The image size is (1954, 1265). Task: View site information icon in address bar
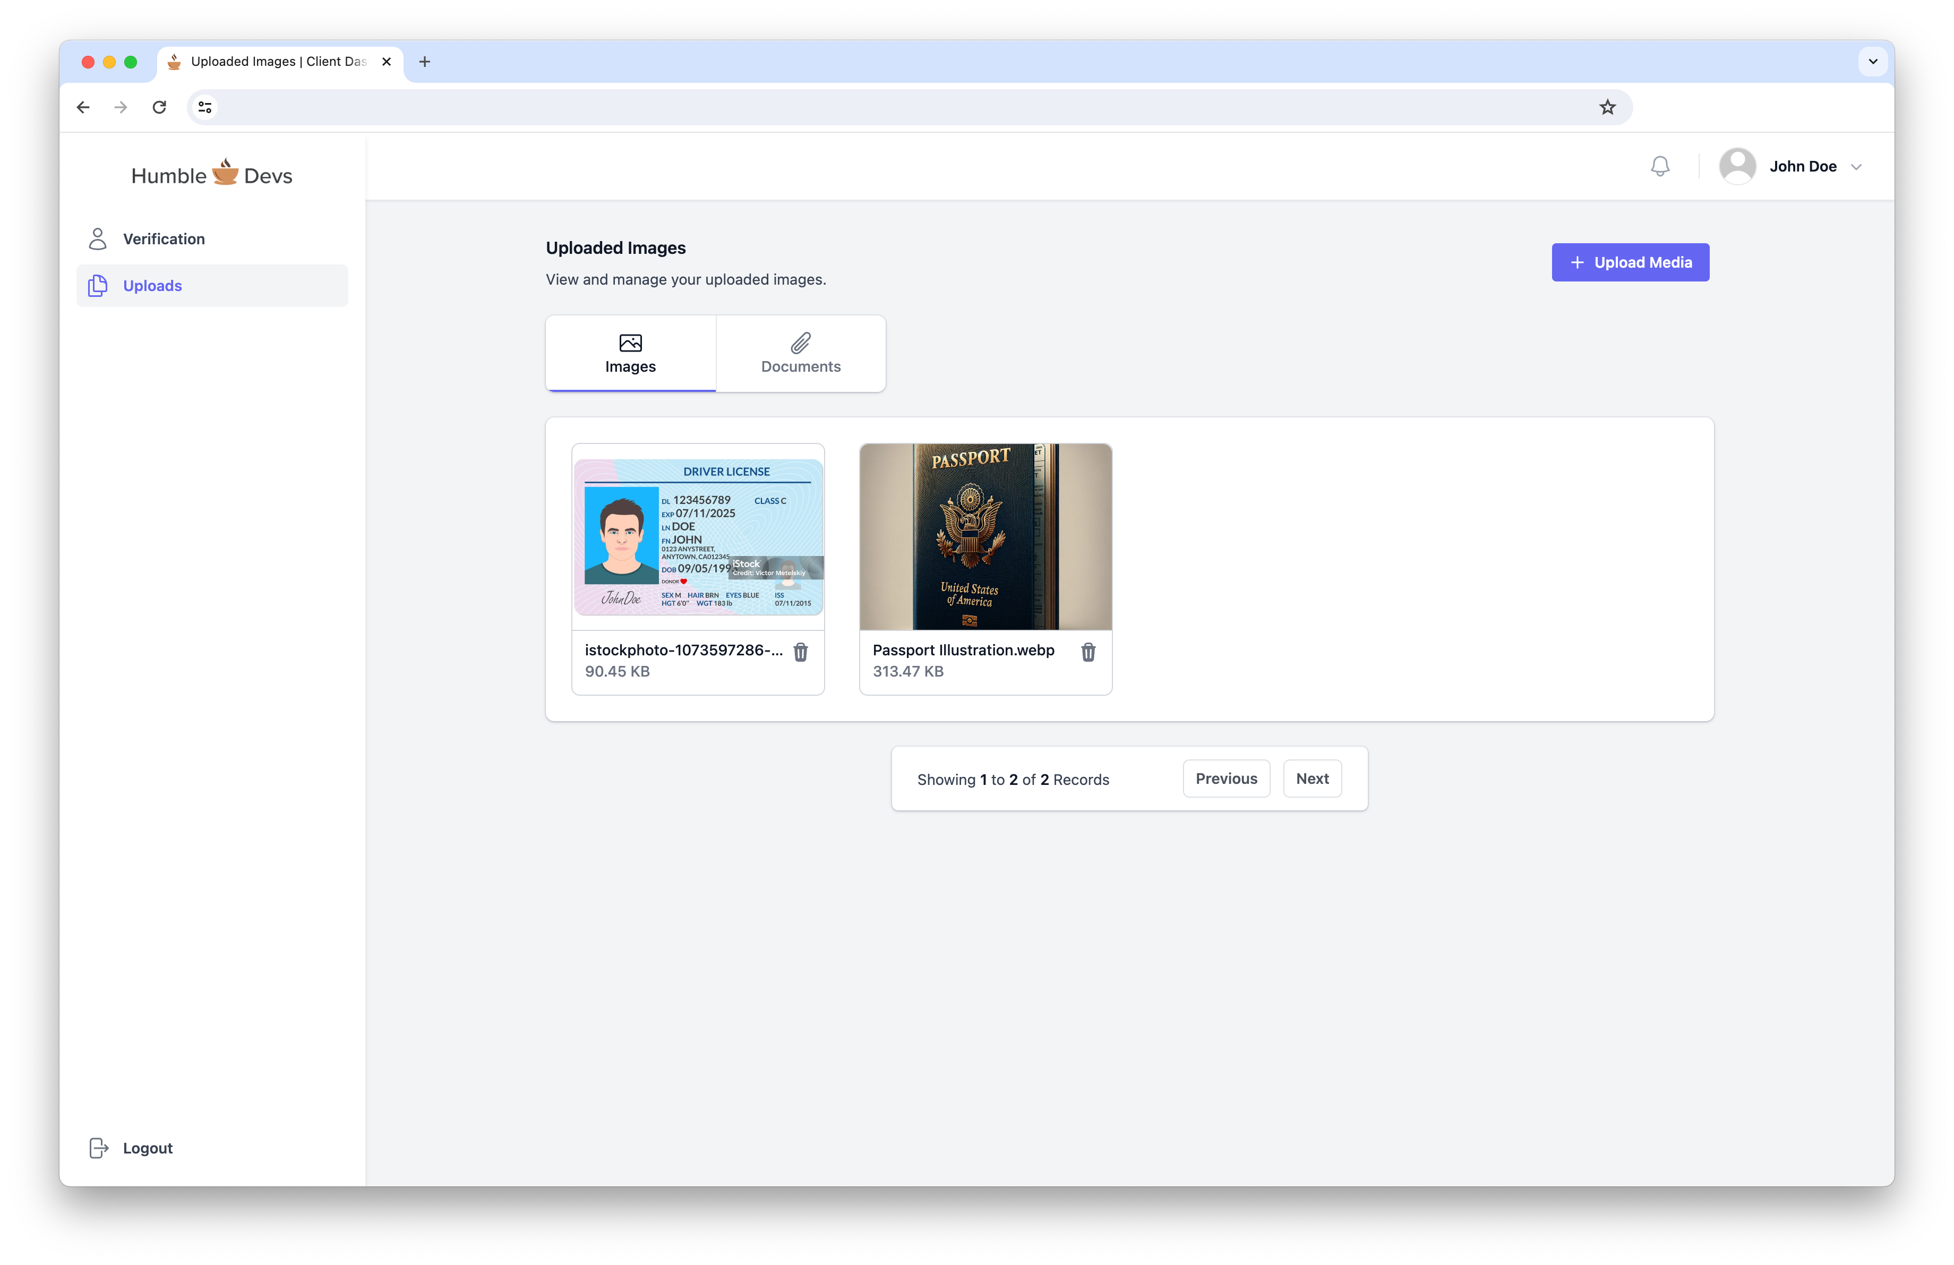tap(205, 107)
